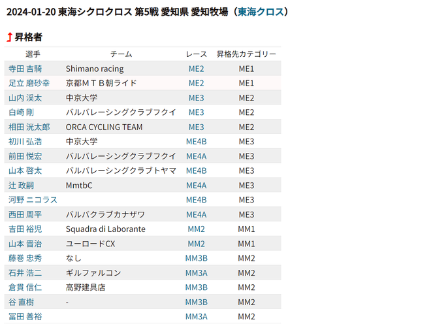The height and width of the screenshot is (326, 448).
Task: Open rider 谷 直樹 profile link
Action: click(21, 302)
